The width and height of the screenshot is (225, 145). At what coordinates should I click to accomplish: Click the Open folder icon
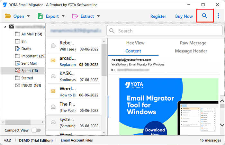[8, 16]
